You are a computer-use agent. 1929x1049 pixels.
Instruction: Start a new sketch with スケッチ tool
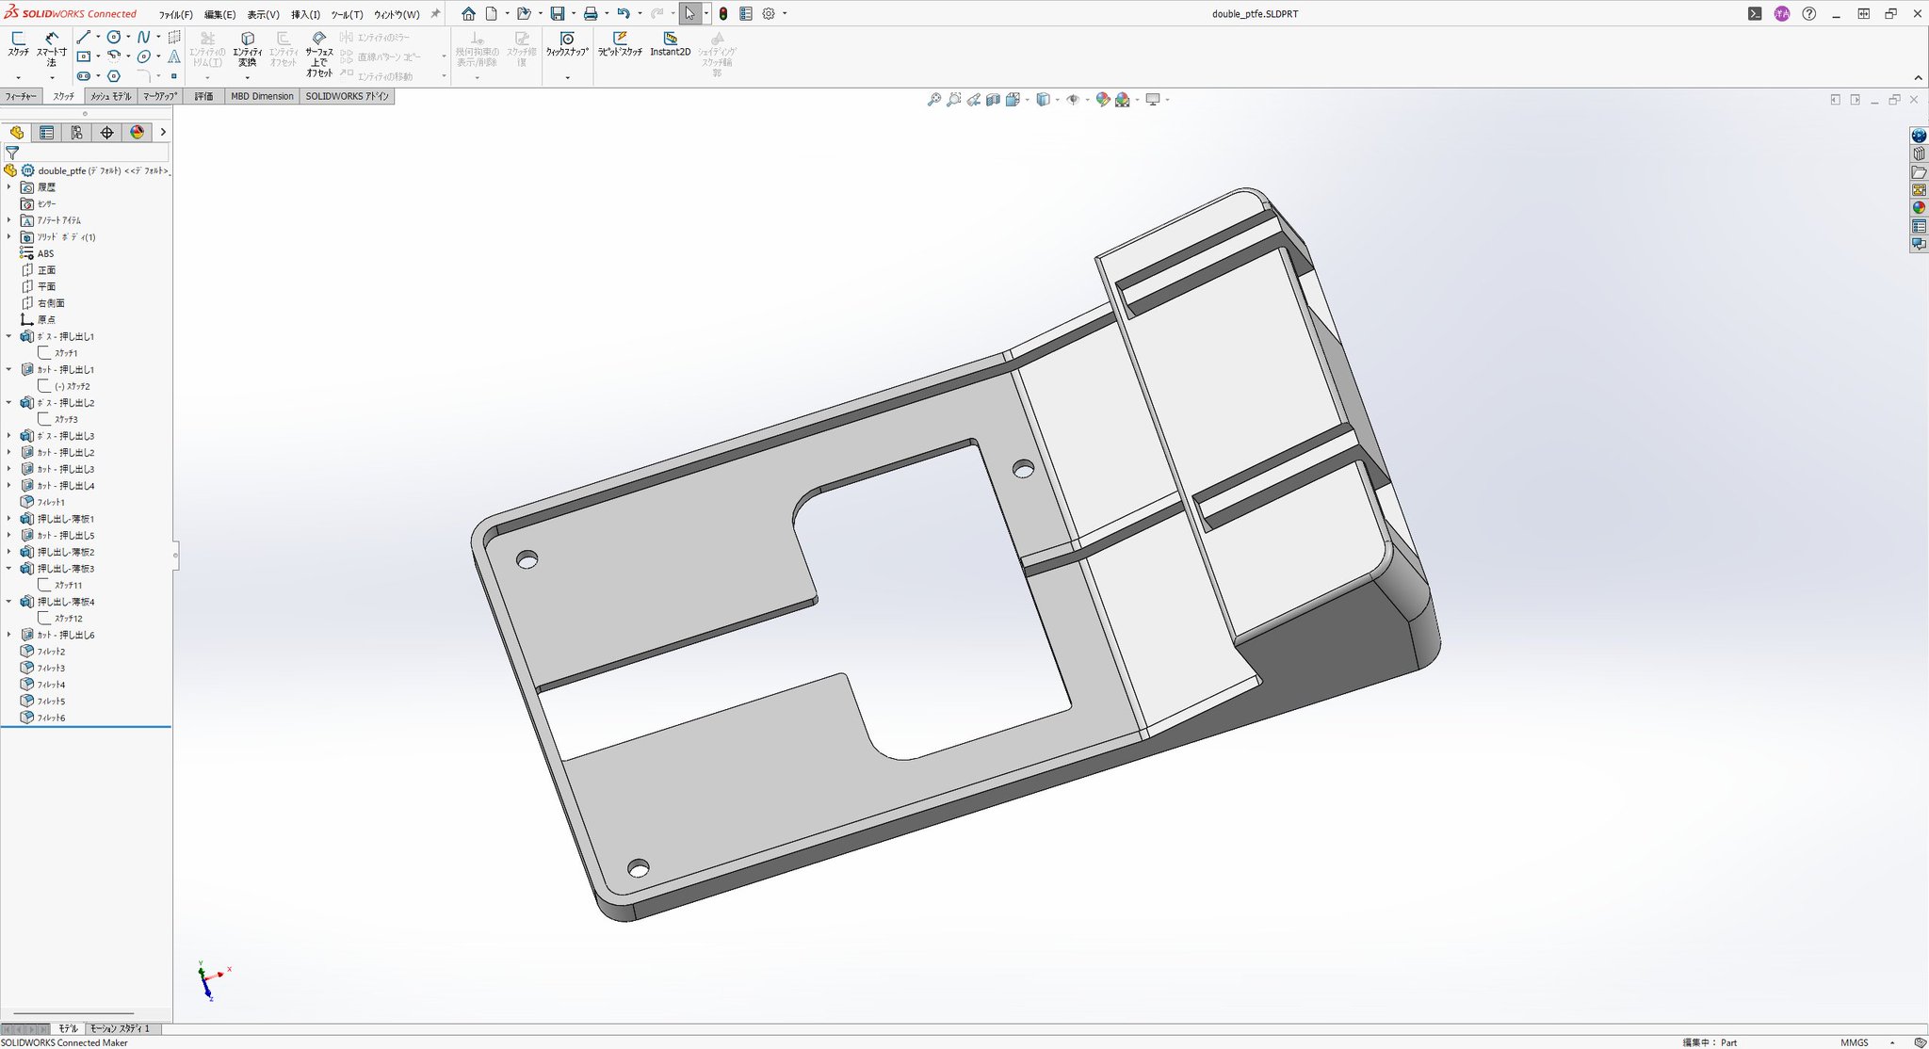coord(18,43)
